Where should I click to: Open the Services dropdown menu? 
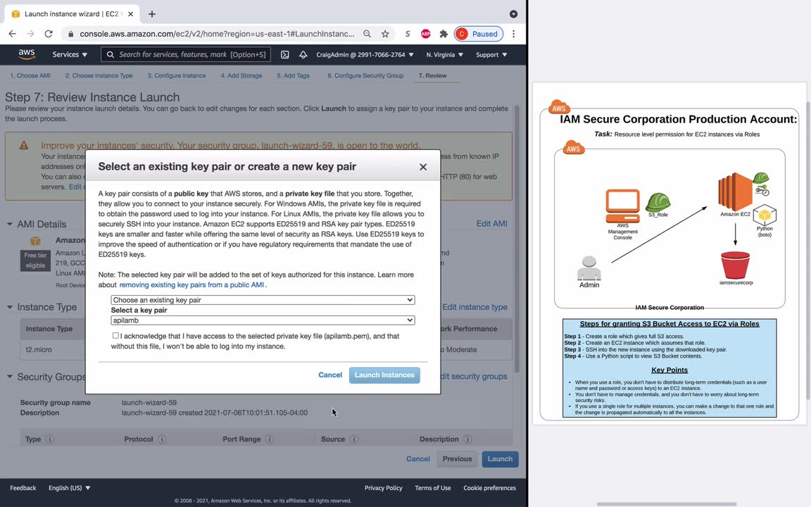pos(70,54)
